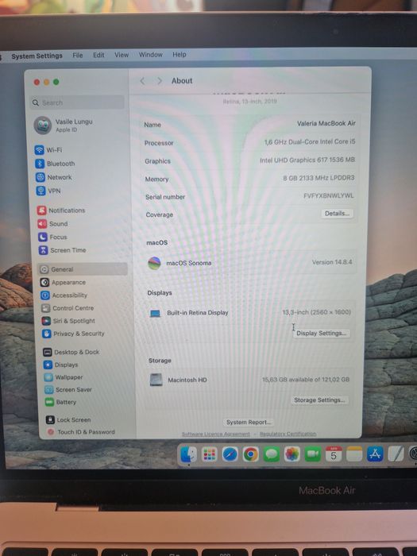Go to Privacy & Security settings
Screen dimensions: 417x556
tap(73, 334)
